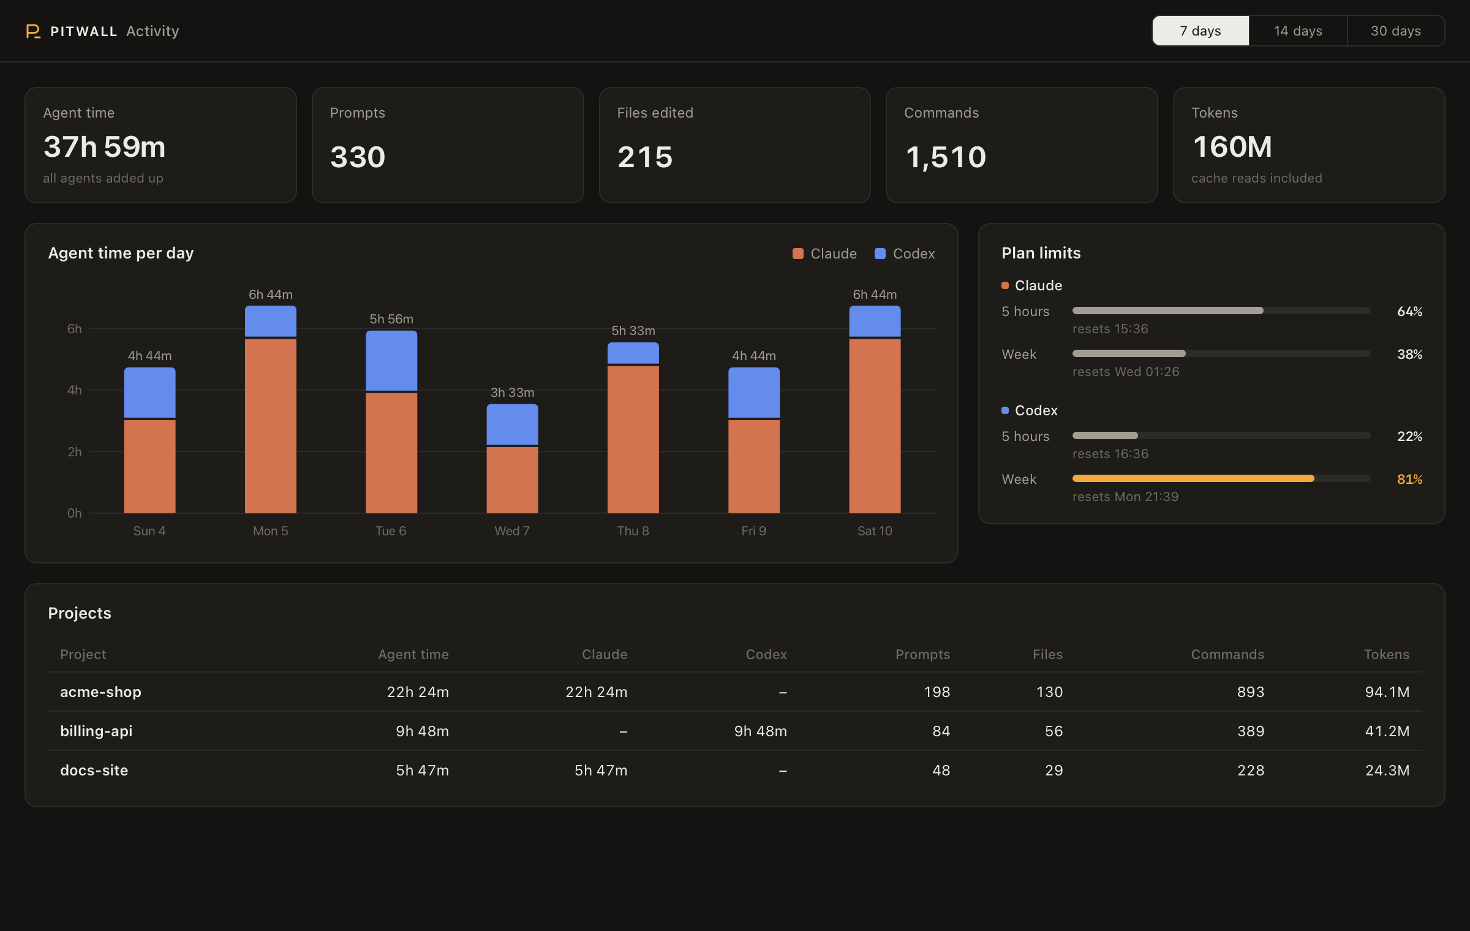
Task: Click the 'resets Wed 01:26' text
Action: coord(1126,371)
